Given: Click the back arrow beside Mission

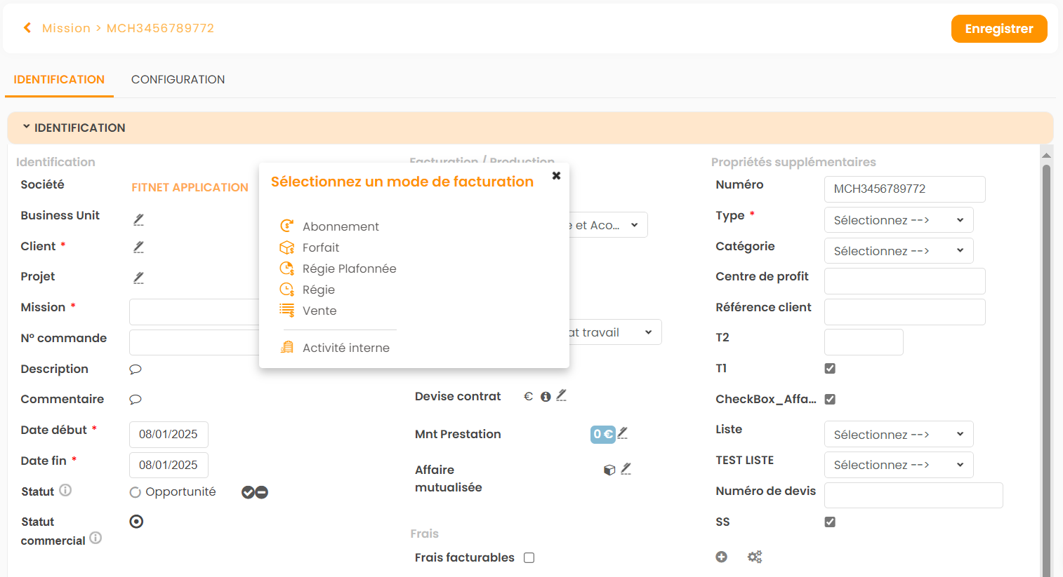Looking at the screenshot, I should pos(27,28).
